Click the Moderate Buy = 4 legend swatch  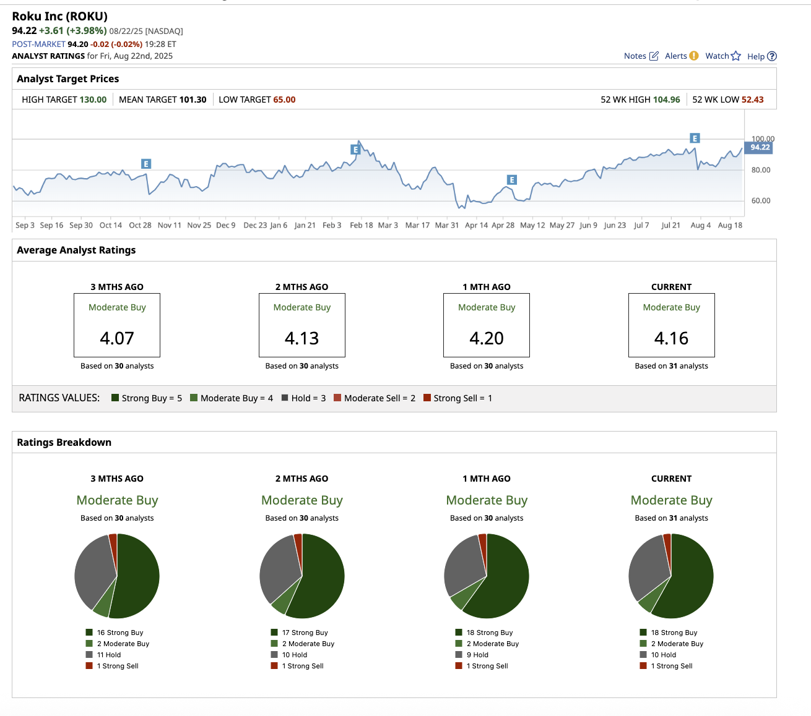194,398
